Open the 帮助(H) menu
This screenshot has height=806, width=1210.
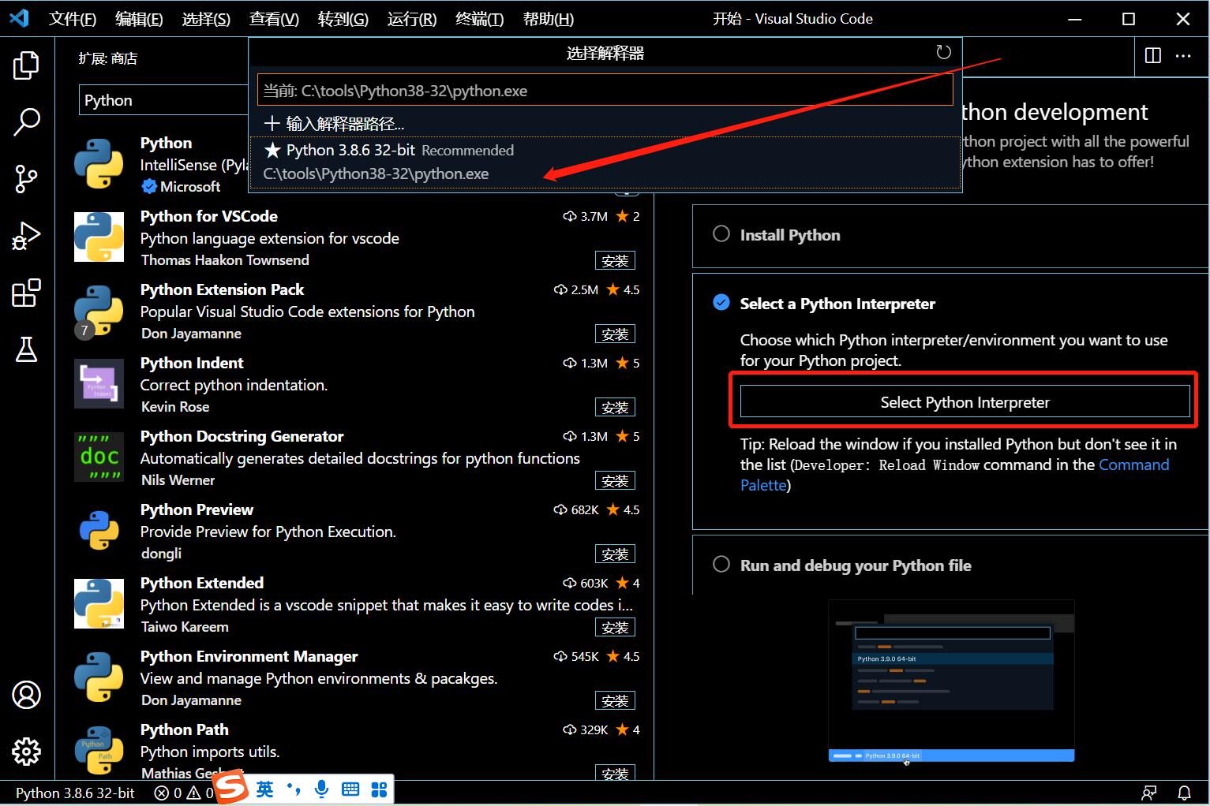click(x=549, y=19)
